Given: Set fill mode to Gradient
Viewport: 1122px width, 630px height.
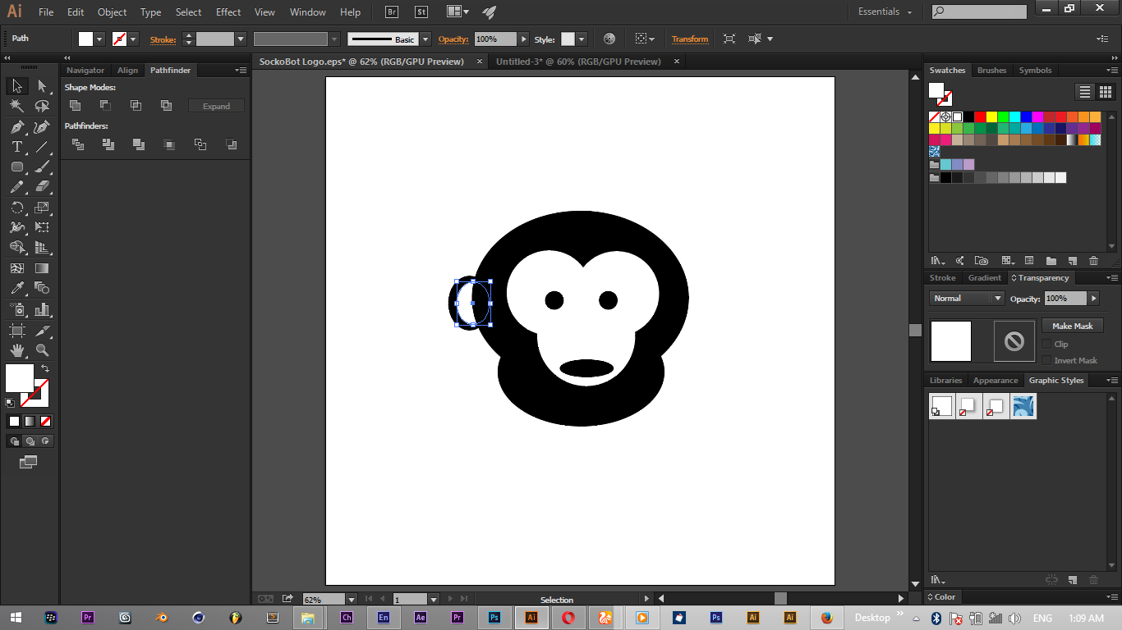Looking at the screenshot, I should point(30,422).
